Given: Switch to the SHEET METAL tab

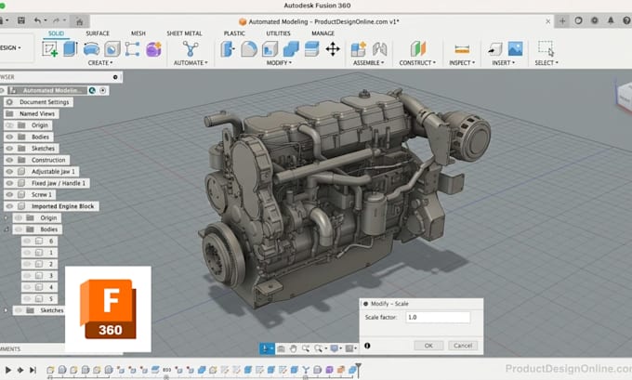Looking at the screenshot, I should (x=184, y=33).
